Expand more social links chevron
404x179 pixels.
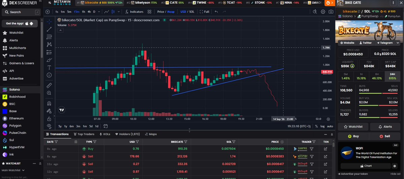(x=398, y=43)
